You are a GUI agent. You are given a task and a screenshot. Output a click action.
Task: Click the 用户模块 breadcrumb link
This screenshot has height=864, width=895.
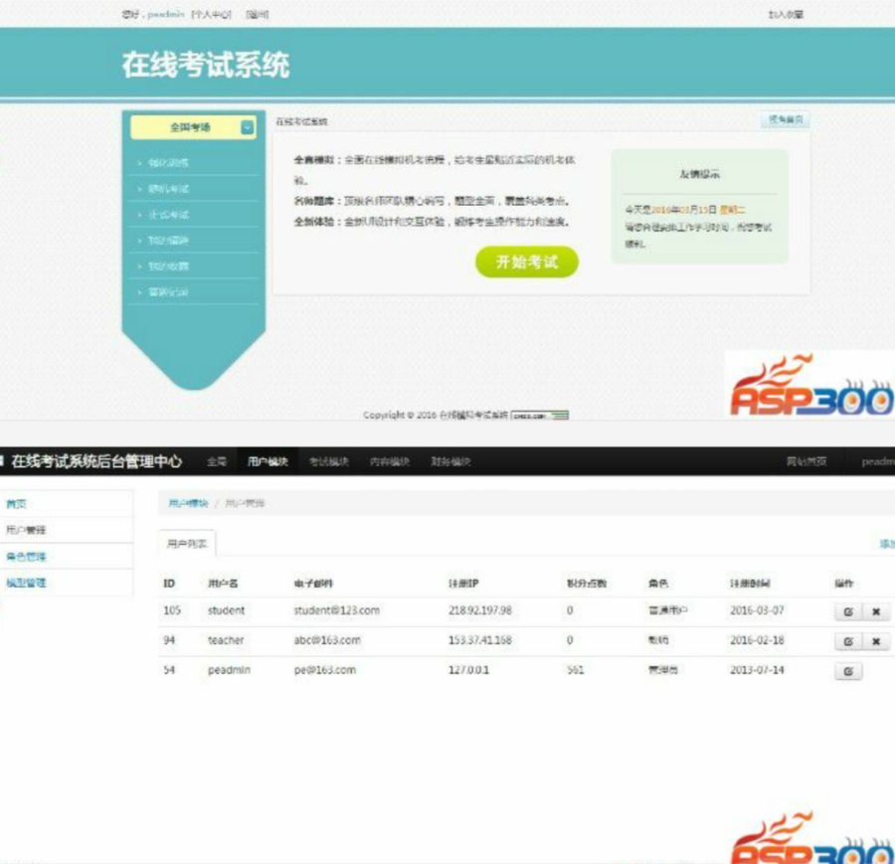coord(188,503)
